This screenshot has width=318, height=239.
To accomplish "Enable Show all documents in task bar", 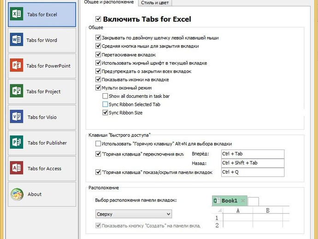I will [x=105, y=96].
